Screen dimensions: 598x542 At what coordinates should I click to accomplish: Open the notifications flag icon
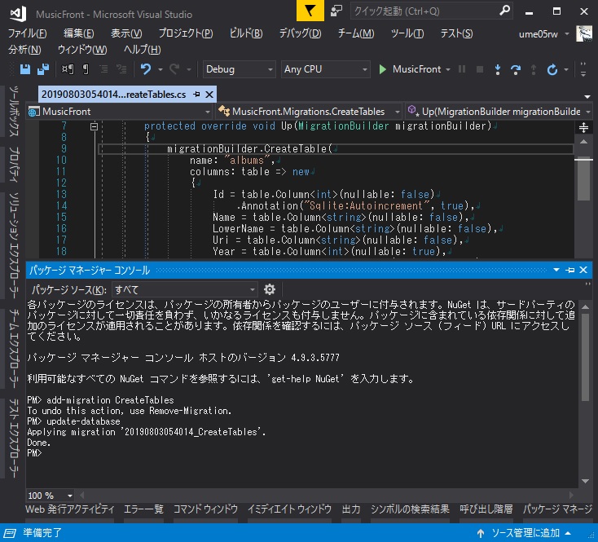[310, 11]
